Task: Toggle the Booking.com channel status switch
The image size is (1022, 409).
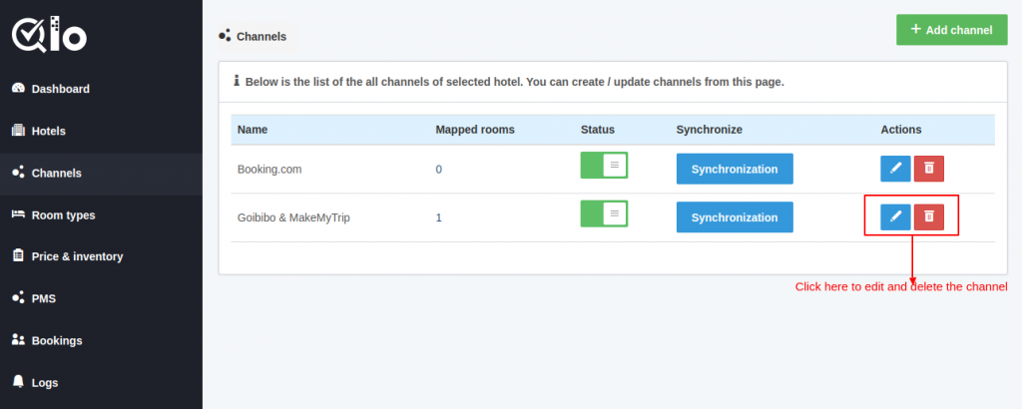Action: pos(604,166)
